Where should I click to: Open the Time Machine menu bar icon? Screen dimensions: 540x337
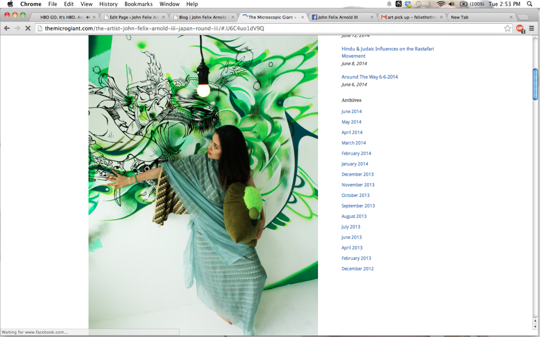[418, 4]
